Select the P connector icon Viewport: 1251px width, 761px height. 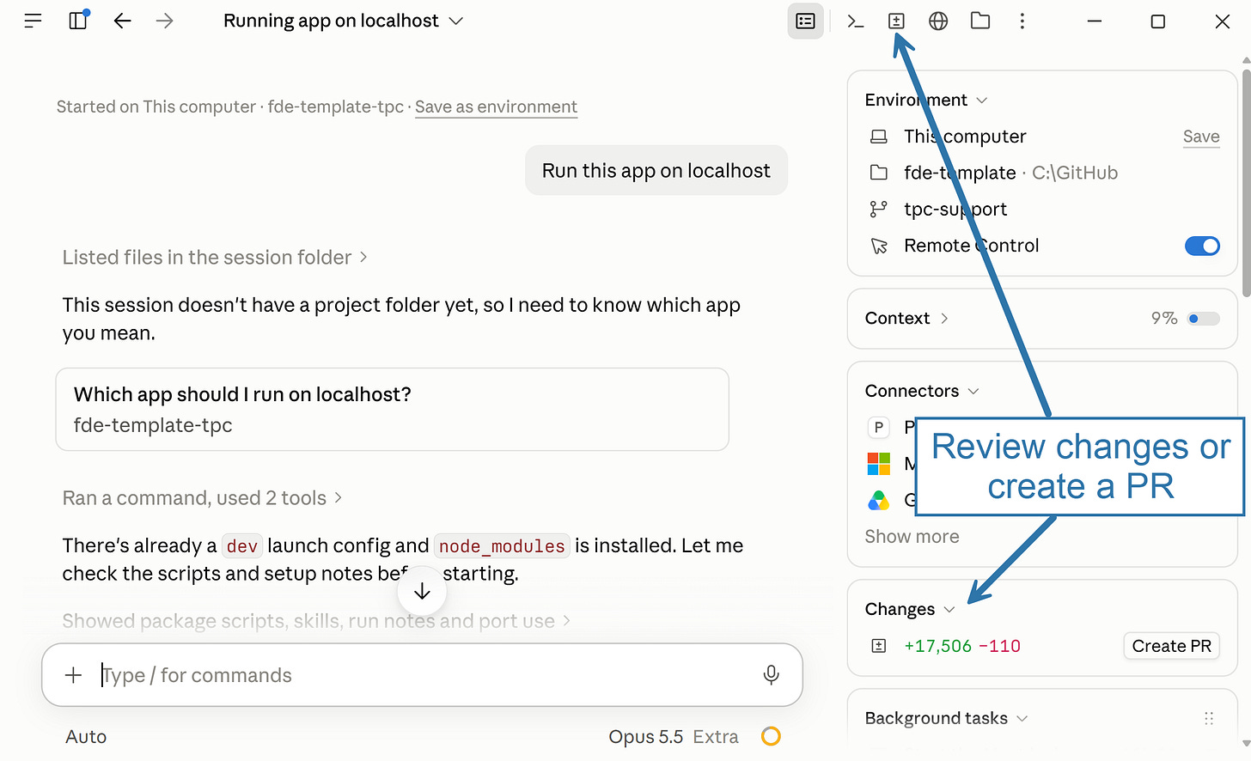[879, 427]
